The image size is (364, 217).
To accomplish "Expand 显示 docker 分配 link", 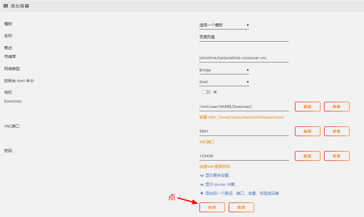I will [x=222, y=185].
